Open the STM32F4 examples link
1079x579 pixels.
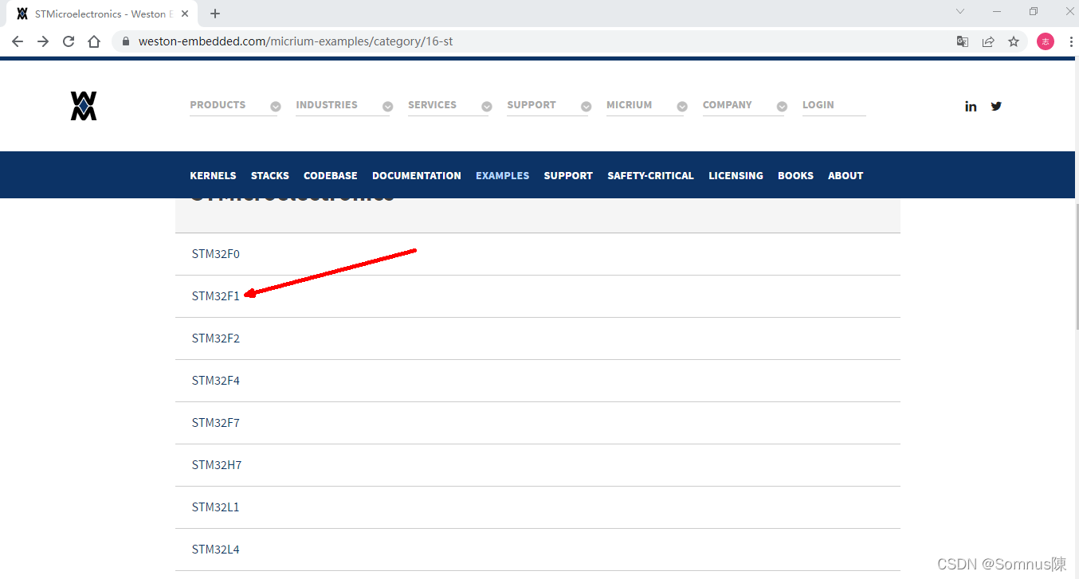pyautogui.click(x=215, y=381)
